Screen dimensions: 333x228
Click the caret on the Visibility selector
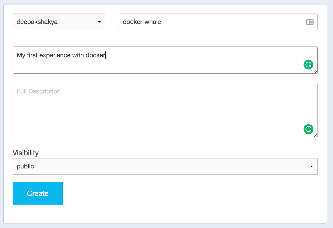point(311,166)
